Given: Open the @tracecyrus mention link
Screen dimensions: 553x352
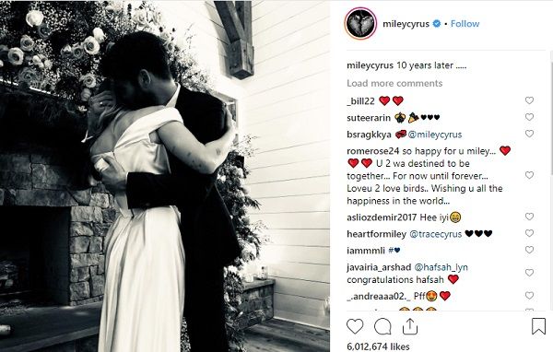Looking at the screenshot, I should [x=435, y=234].
